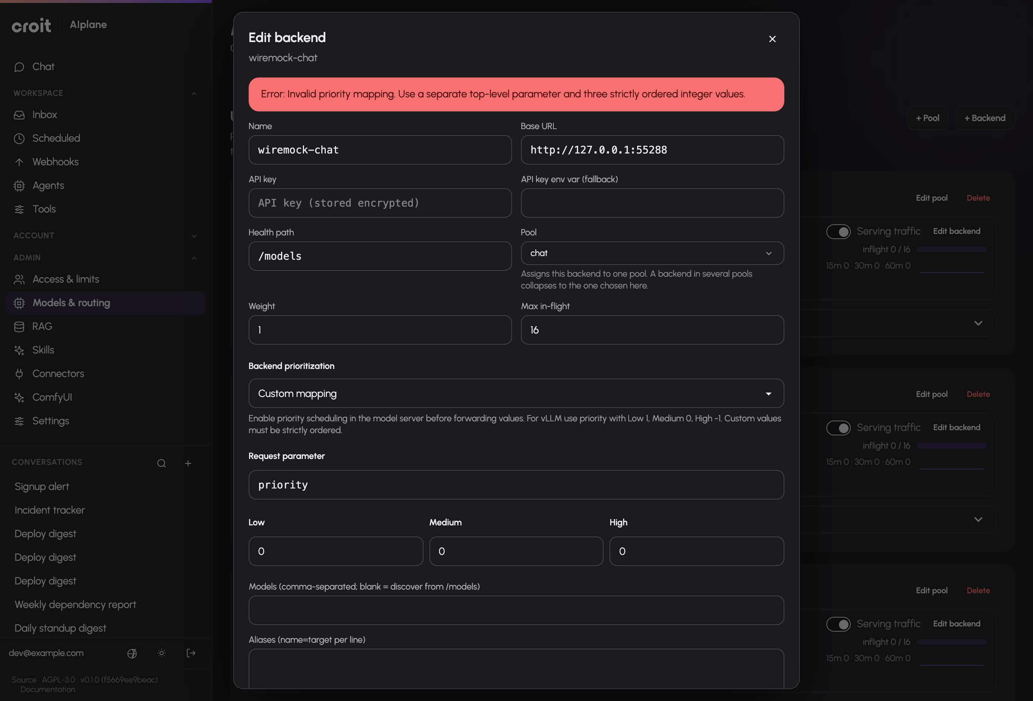Toggle light theme sun icon
Screen dimensions: 1033x701
coord(161,653)
